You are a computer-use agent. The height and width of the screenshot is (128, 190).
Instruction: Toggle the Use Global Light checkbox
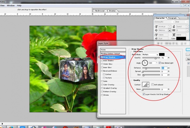click(160, 63)
